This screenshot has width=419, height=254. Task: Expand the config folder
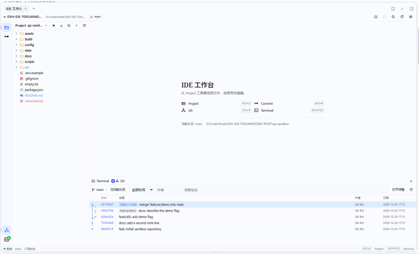pos(16,45)
